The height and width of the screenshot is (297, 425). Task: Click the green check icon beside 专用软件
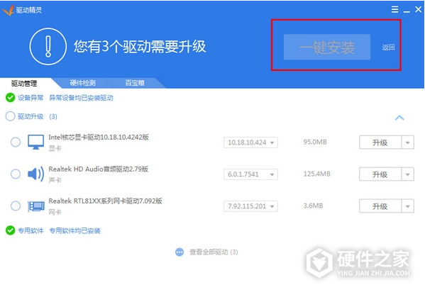coord(11,230)
